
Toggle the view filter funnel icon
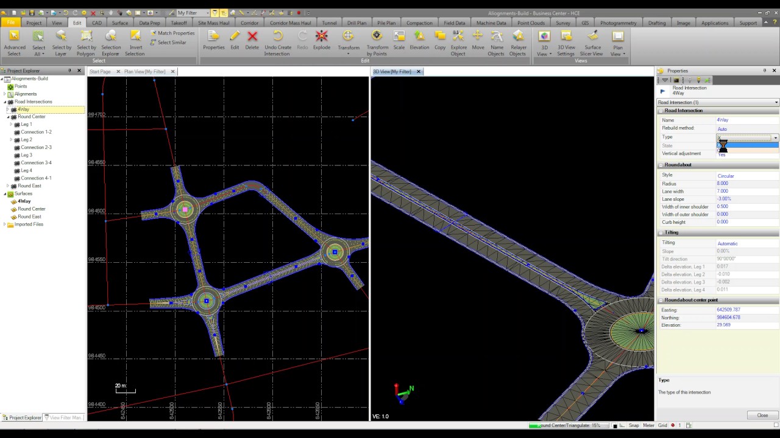[215, 13]
